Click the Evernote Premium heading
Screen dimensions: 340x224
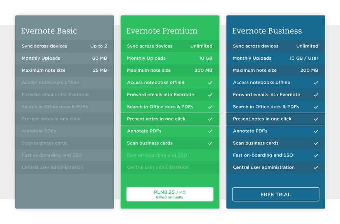pos(162,31)
